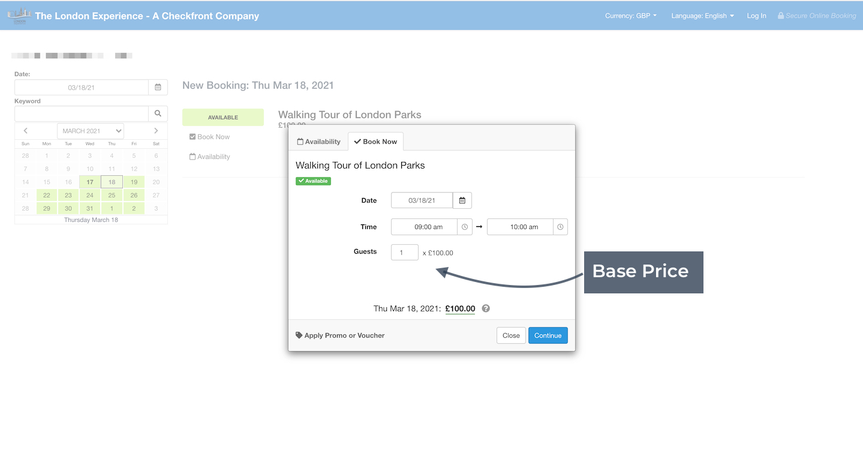Screen dimensions: 863x474
Task: Click the keyword search magnifier icon
Action: (x=158, y=113)
